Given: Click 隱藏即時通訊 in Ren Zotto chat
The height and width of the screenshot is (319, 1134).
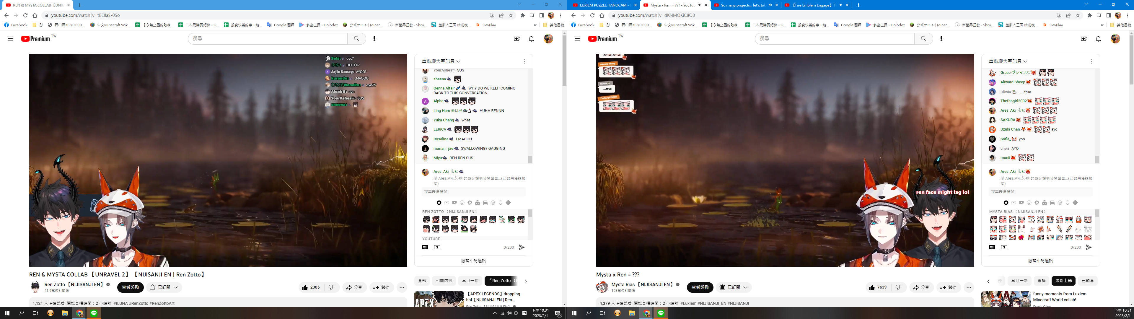Looking at the screenshot, I should [x=473, y=261].
